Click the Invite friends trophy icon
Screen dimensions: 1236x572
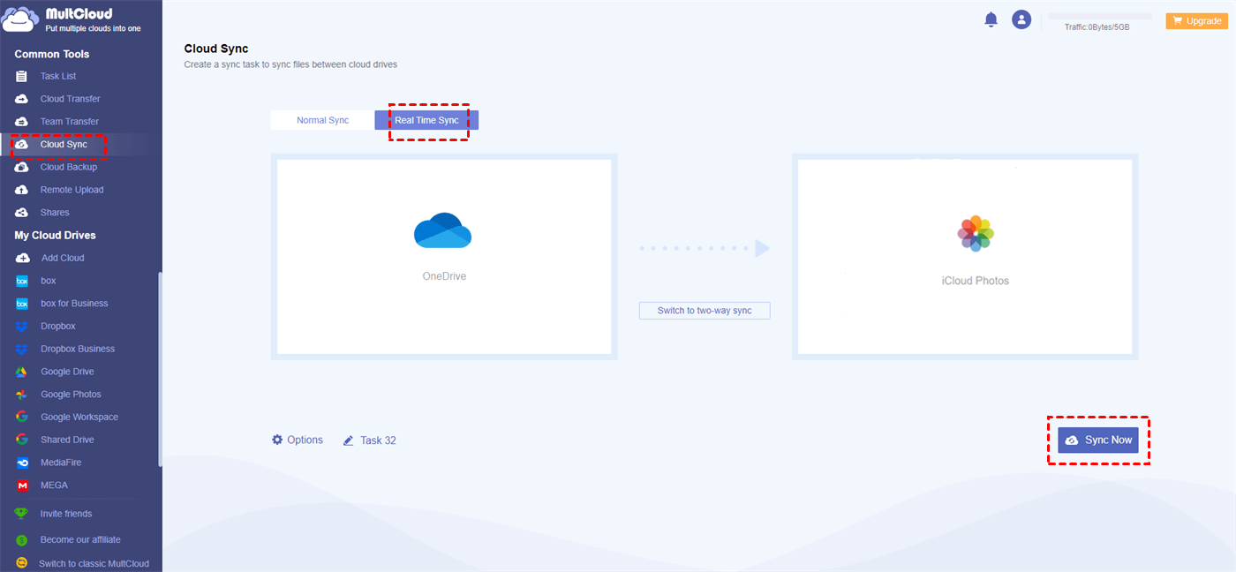click(21, 514)
